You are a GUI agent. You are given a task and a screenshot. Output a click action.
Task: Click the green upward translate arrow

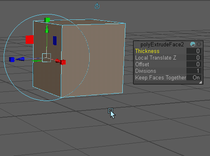pyautogui.click(x=47, y=29)
